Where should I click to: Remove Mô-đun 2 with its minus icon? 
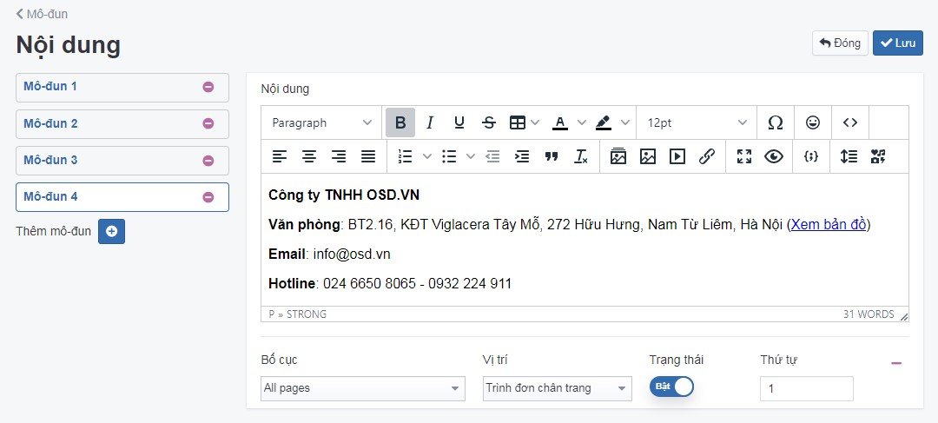(x=208, y=124)
